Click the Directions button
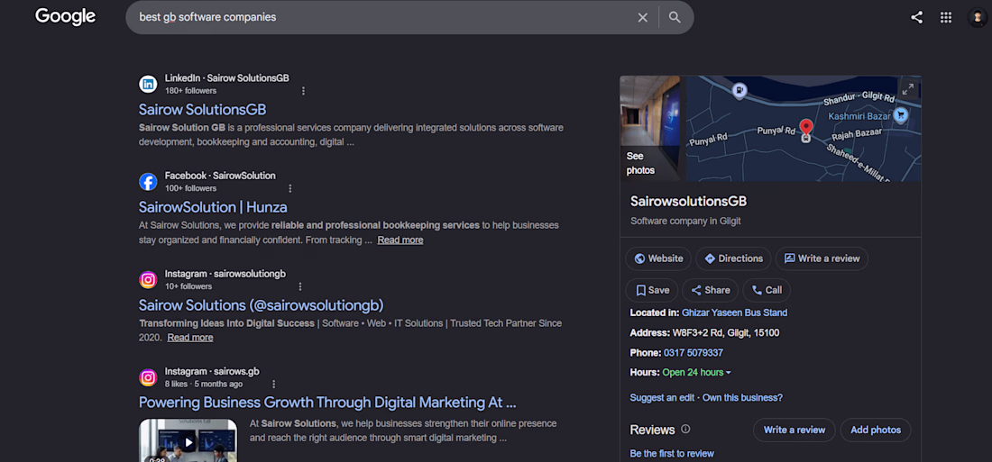Screen dimensions: 992x462 [x=733, y=258]
